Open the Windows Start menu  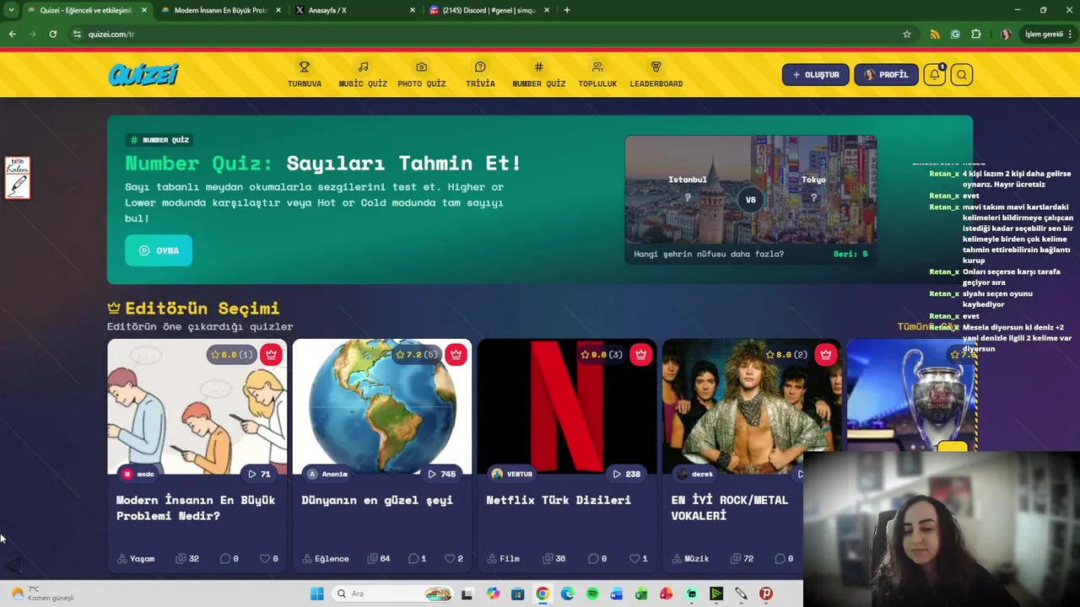(x=316, y=594)
